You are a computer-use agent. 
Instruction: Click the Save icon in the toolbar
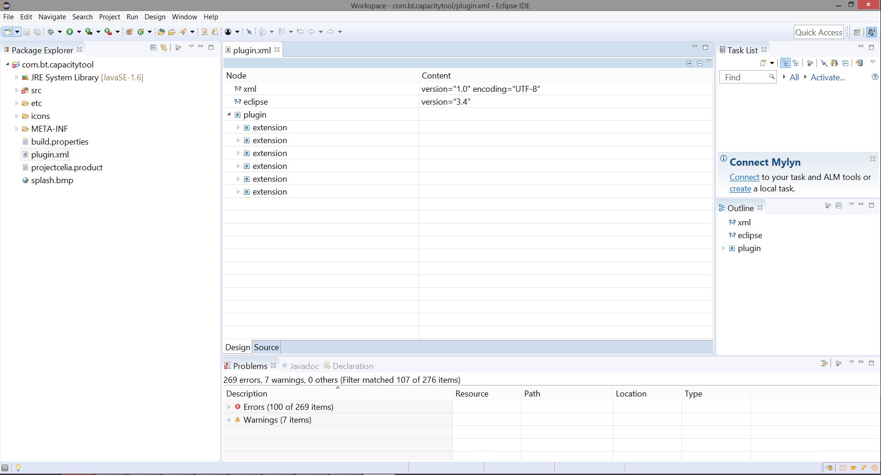click(x=27, y=32)
